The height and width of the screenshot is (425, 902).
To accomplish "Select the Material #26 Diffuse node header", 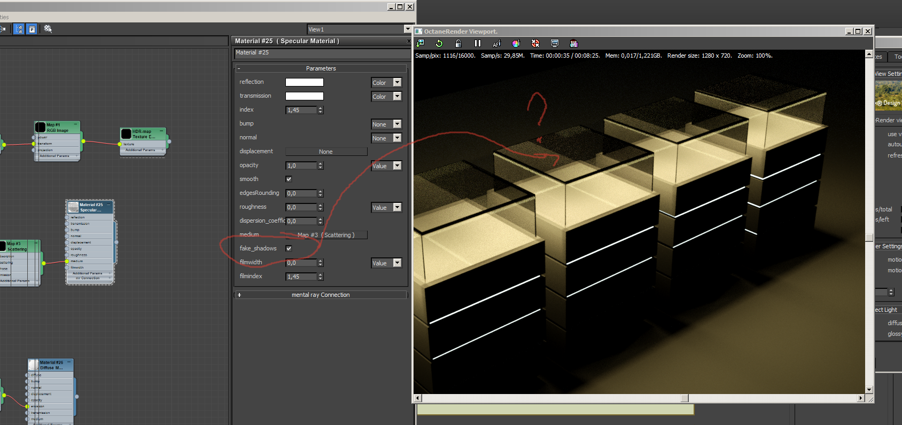I will tap(51, 365).
